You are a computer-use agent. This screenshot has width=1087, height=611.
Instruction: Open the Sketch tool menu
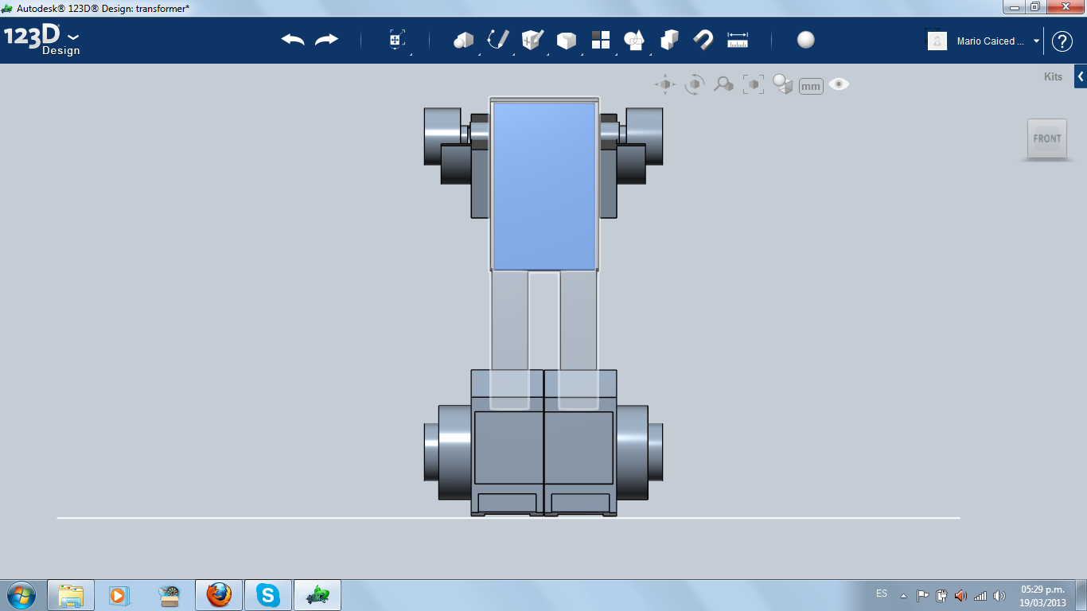point(498,40)
